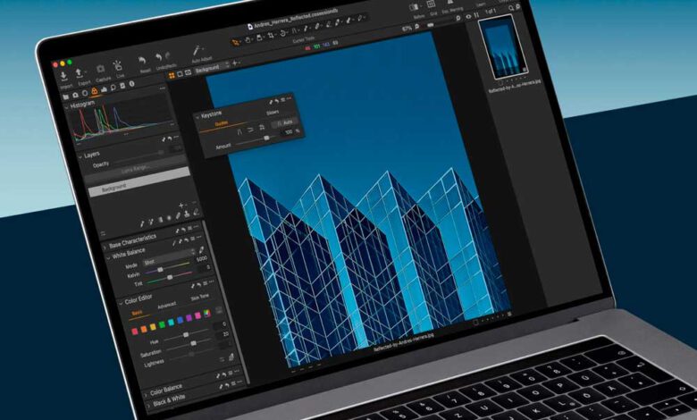Open the White Balance Mode dropdown
This screenshot has width=697, height=420.
click(169, 258)
